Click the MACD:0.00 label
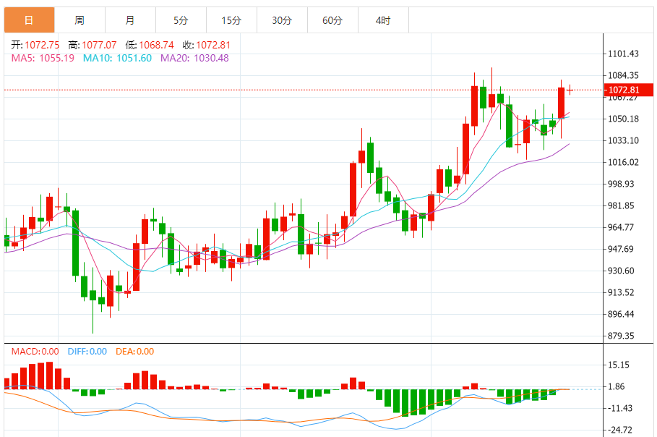This screenshot has height=437, width=657. (x=35, y=352)
